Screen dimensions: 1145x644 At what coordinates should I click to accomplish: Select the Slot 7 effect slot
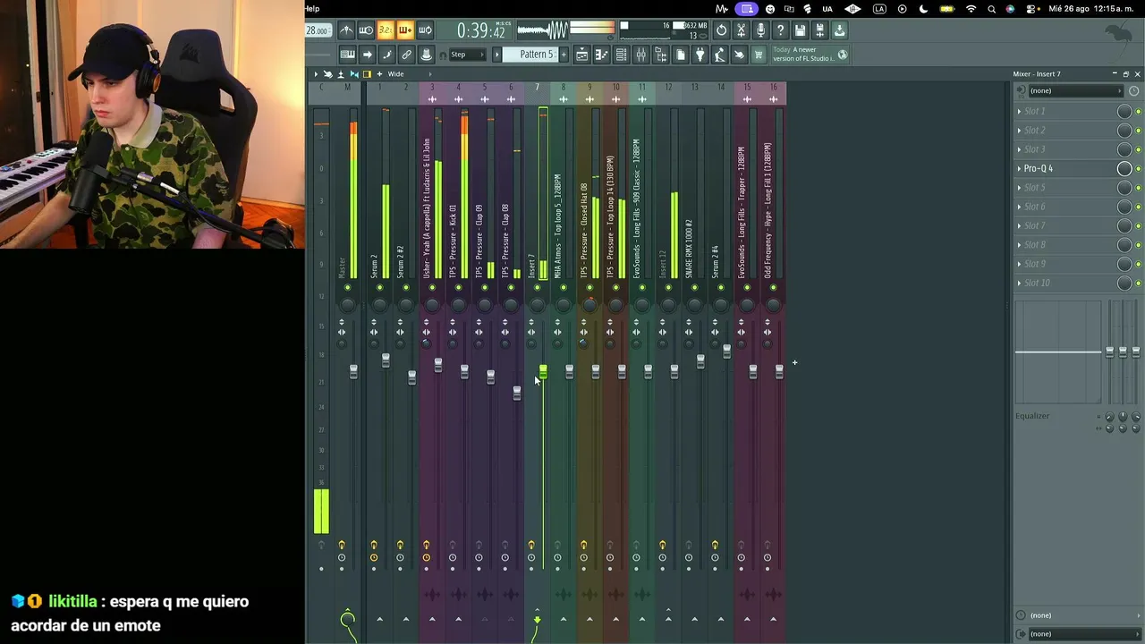click(x=1069, y=226)
